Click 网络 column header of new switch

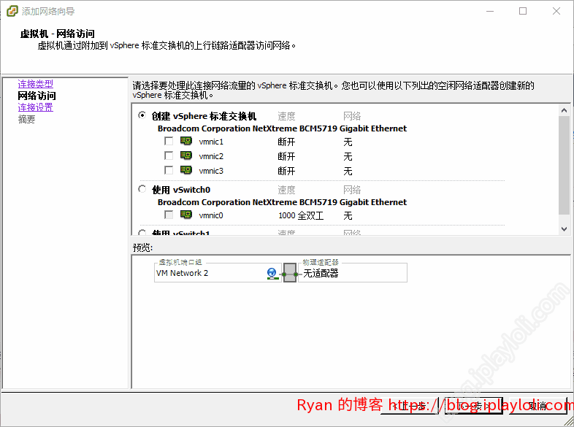pyautogui.click(x=352, y=116)
